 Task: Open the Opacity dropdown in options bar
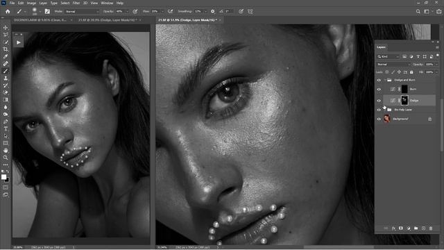coord(127,11)
